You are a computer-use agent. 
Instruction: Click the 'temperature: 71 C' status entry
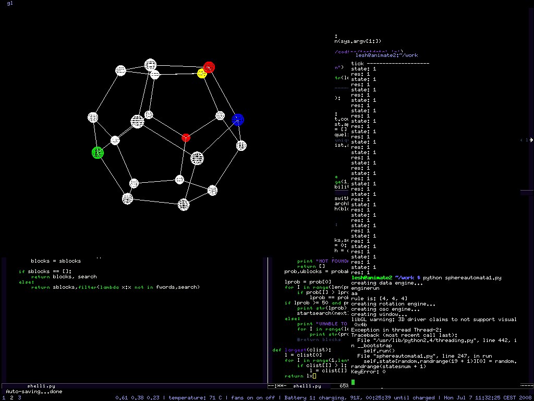(195, 397)
